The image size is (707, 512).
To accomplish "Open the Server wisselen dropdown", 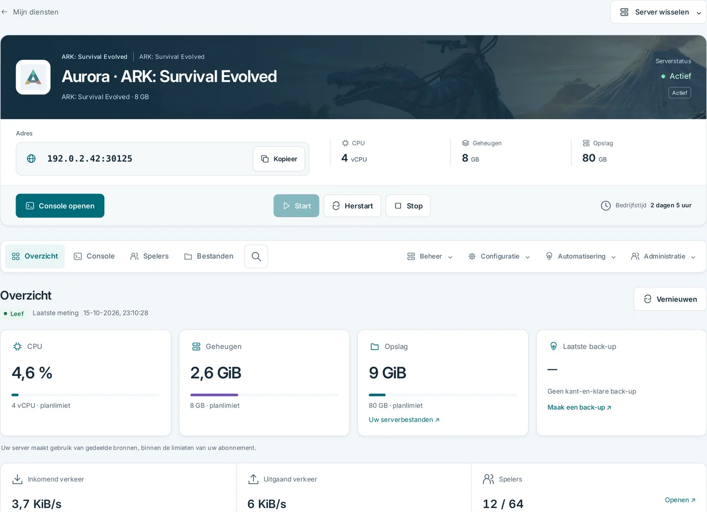I will [658, 12].
